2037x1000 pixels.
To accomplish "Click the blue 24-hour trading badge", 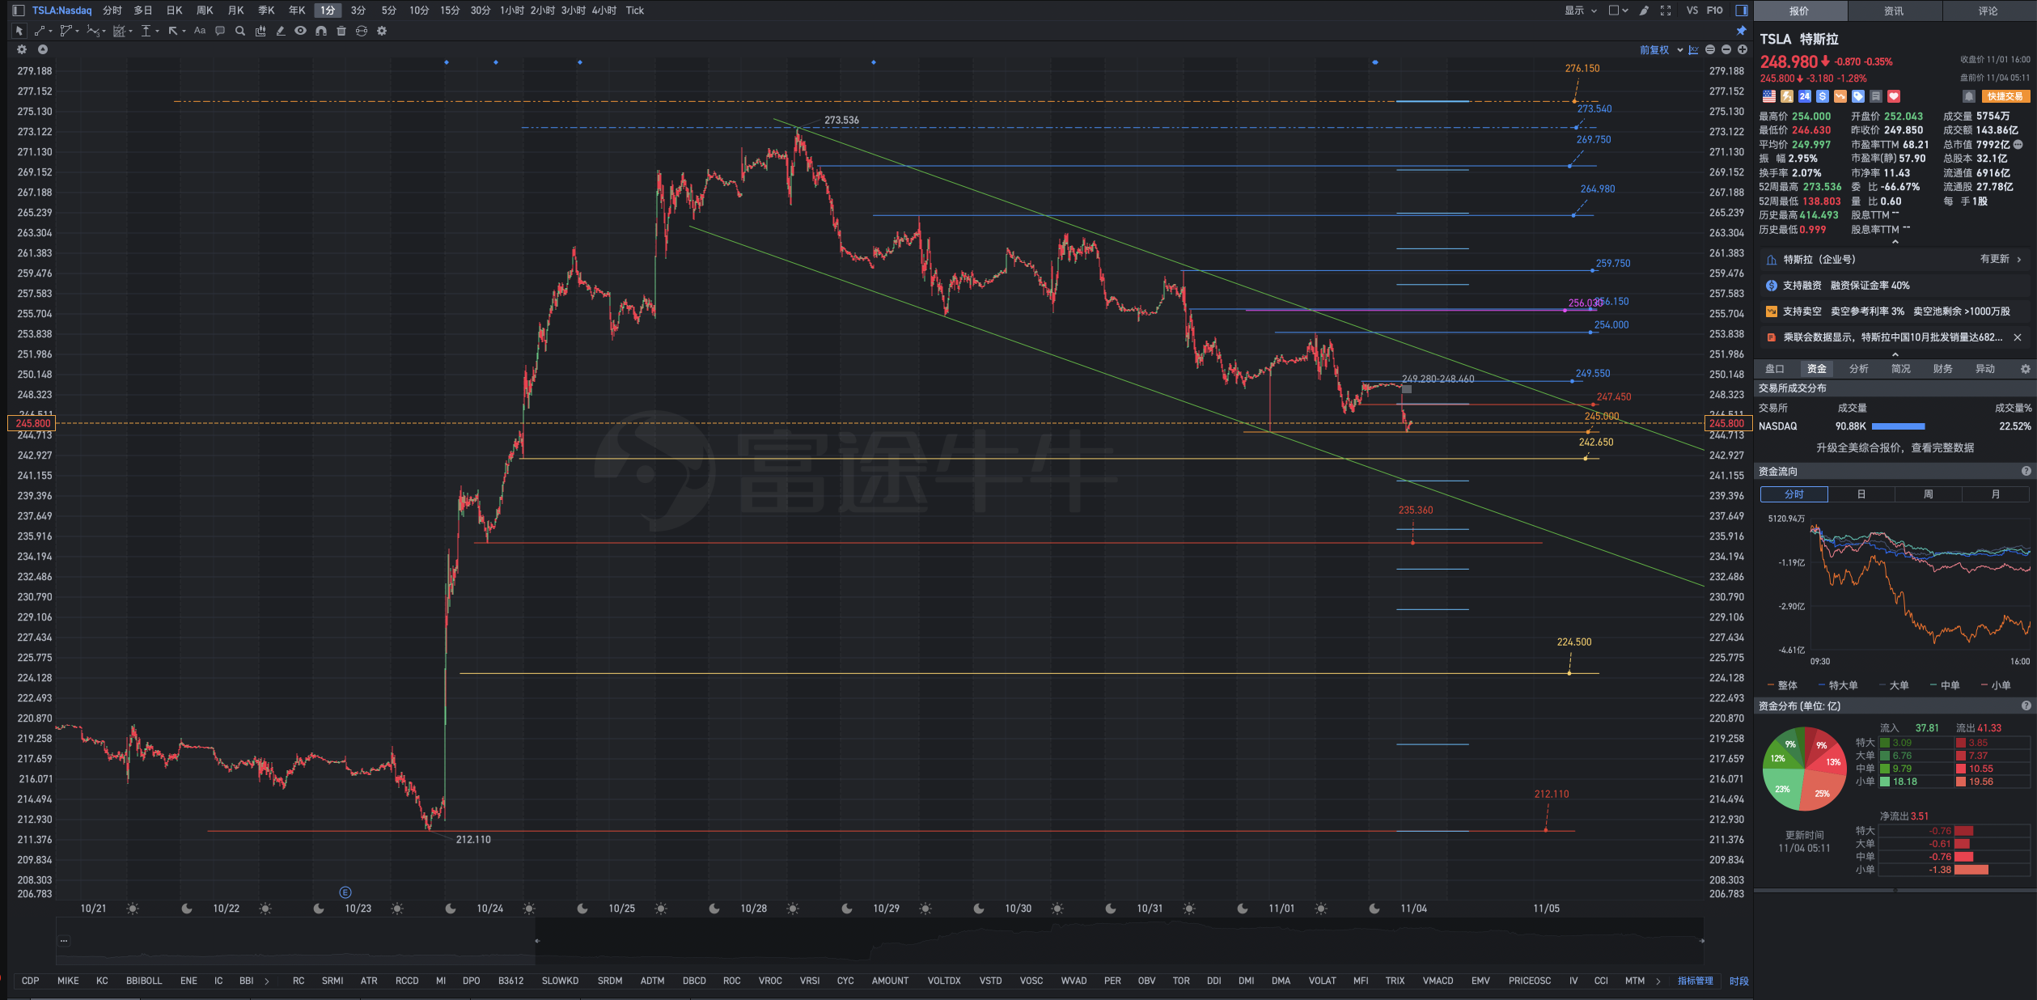I will (1805, 96).
